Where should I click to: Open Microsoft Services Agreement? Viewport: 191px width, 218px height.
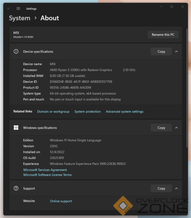[x=45, y=170]
